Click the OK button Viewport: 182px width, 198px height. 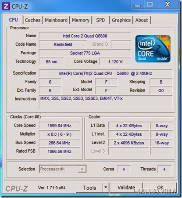tap(160, 187)
